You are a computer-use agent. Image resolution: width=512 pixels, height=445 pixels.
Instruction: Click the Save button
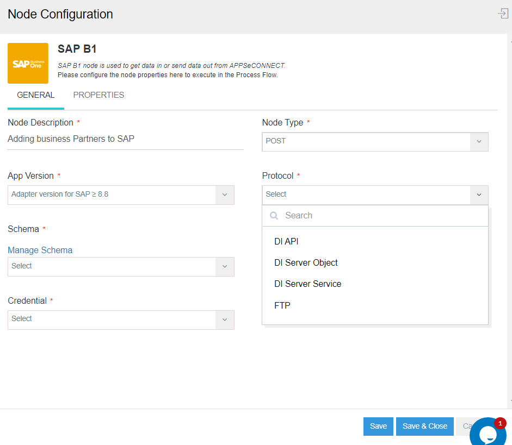[x=378, y=426]
